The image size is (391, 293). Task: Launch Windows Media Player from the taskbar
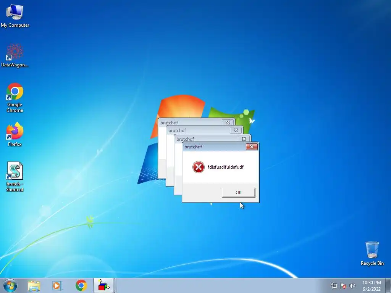[x=57, y=286]
